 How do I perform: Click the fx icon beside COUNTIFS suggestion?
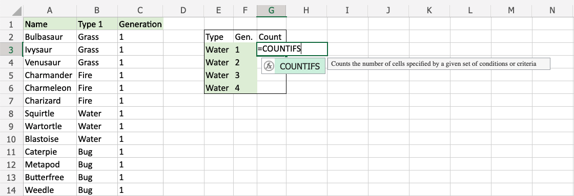(269, 66)
